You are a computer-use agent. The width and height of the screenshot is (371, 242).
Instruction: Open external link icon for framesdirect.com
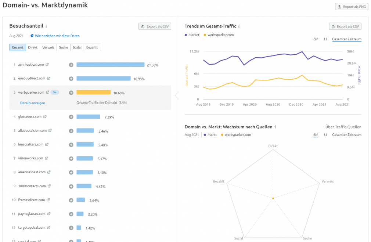48,200
